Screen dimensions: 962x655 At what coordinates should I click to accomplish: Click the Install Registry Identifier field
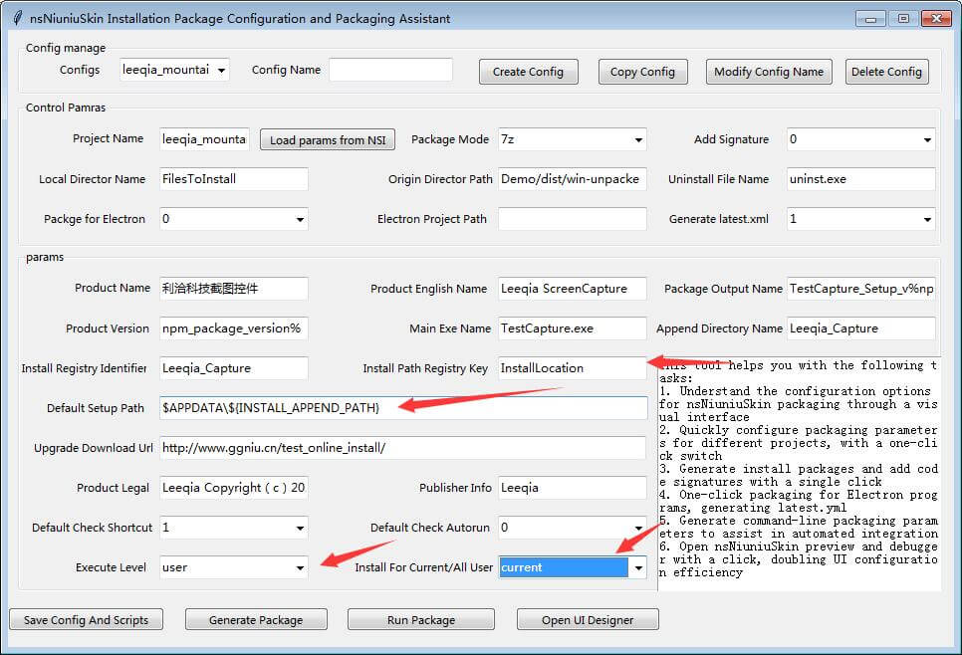[x=234, y=368]
